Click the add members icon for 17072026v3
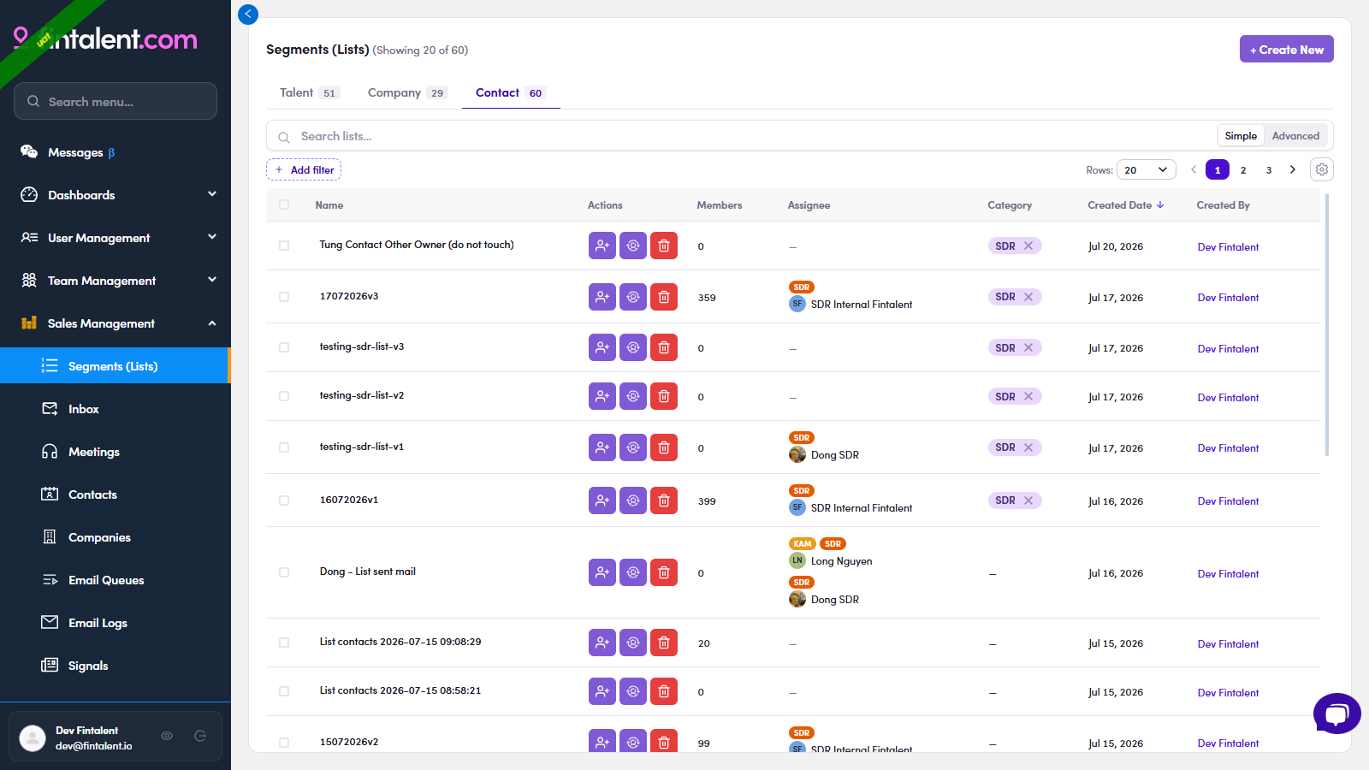 click(x=602, y=297)
